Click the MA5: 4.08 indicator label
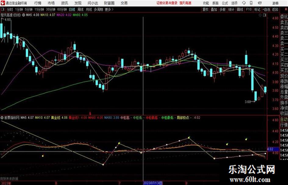 (33, 15)
